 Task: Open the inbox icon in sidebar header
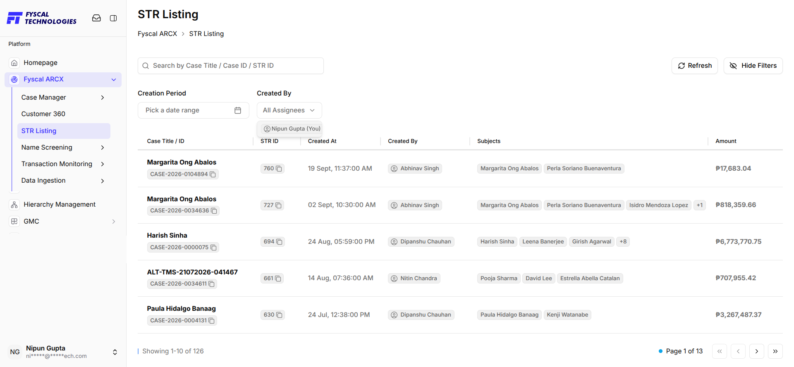point(96,18)
